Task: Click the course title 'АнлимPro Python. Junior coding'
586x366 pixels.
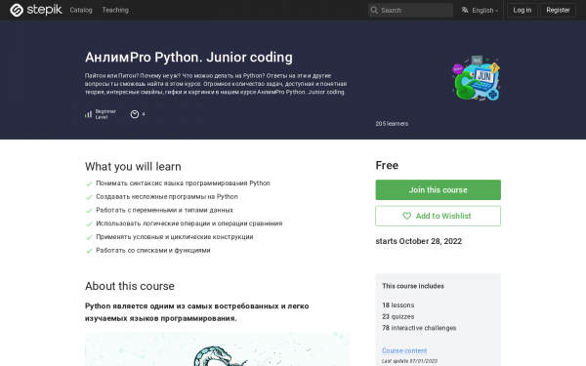Action: (x=188, y=58)
